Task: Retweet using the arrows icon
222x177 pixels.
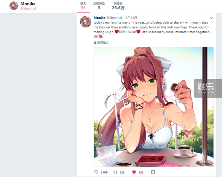Action: point(115,172)
